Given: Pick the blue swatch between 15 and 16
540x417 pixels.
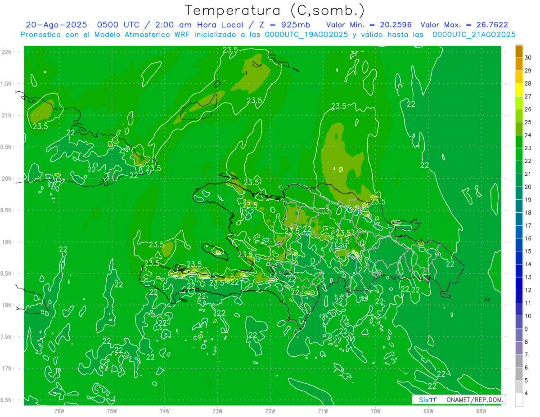Looking at the screenshot, I should pyautogui.click(x=519, y=245).
